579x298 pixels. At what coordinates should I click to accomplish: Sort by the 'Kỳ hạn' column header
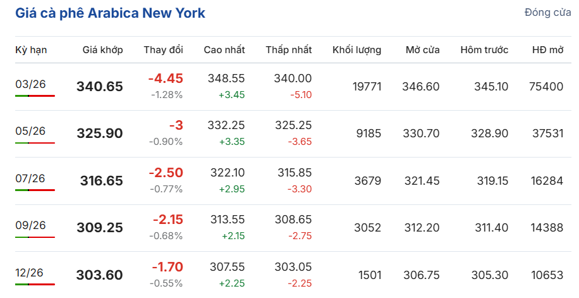[x=31, y=50]
